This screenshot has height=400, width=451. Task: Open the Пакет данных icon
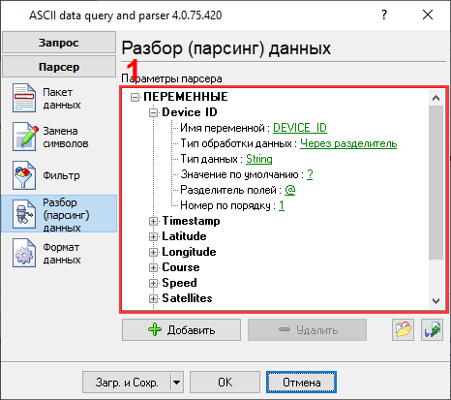click(24, 98)
